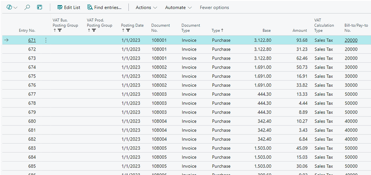Click amount 6.84 in row 682
371x175 pixels.
303,139
